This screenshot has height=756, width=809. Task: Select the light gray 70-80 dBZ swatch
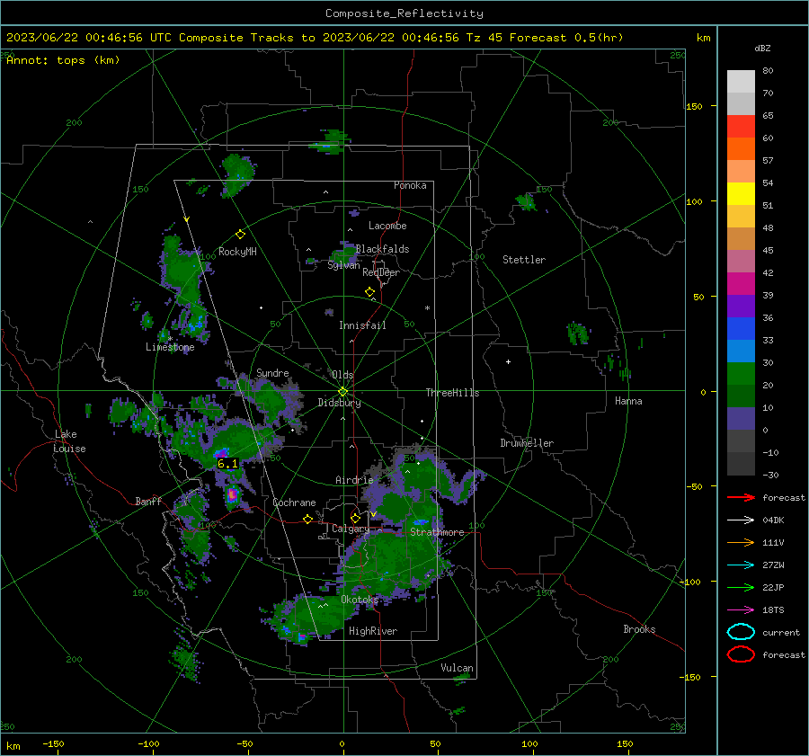pyautogui.click(x=741, y=82)
